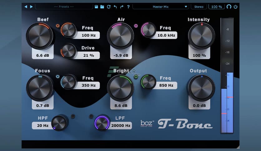
Task: Click the undo arrow icon
Action: point(115,7)
